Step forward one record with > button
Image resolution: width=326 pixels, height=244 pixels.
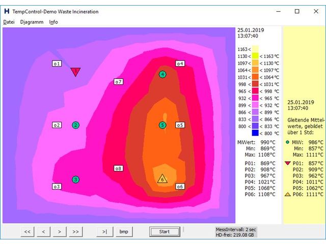pyautogui.click(x=60, y=232)
